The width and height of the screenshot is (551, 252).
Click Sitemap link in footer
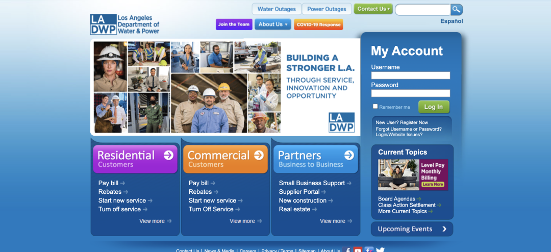click(x=307, y=250)
